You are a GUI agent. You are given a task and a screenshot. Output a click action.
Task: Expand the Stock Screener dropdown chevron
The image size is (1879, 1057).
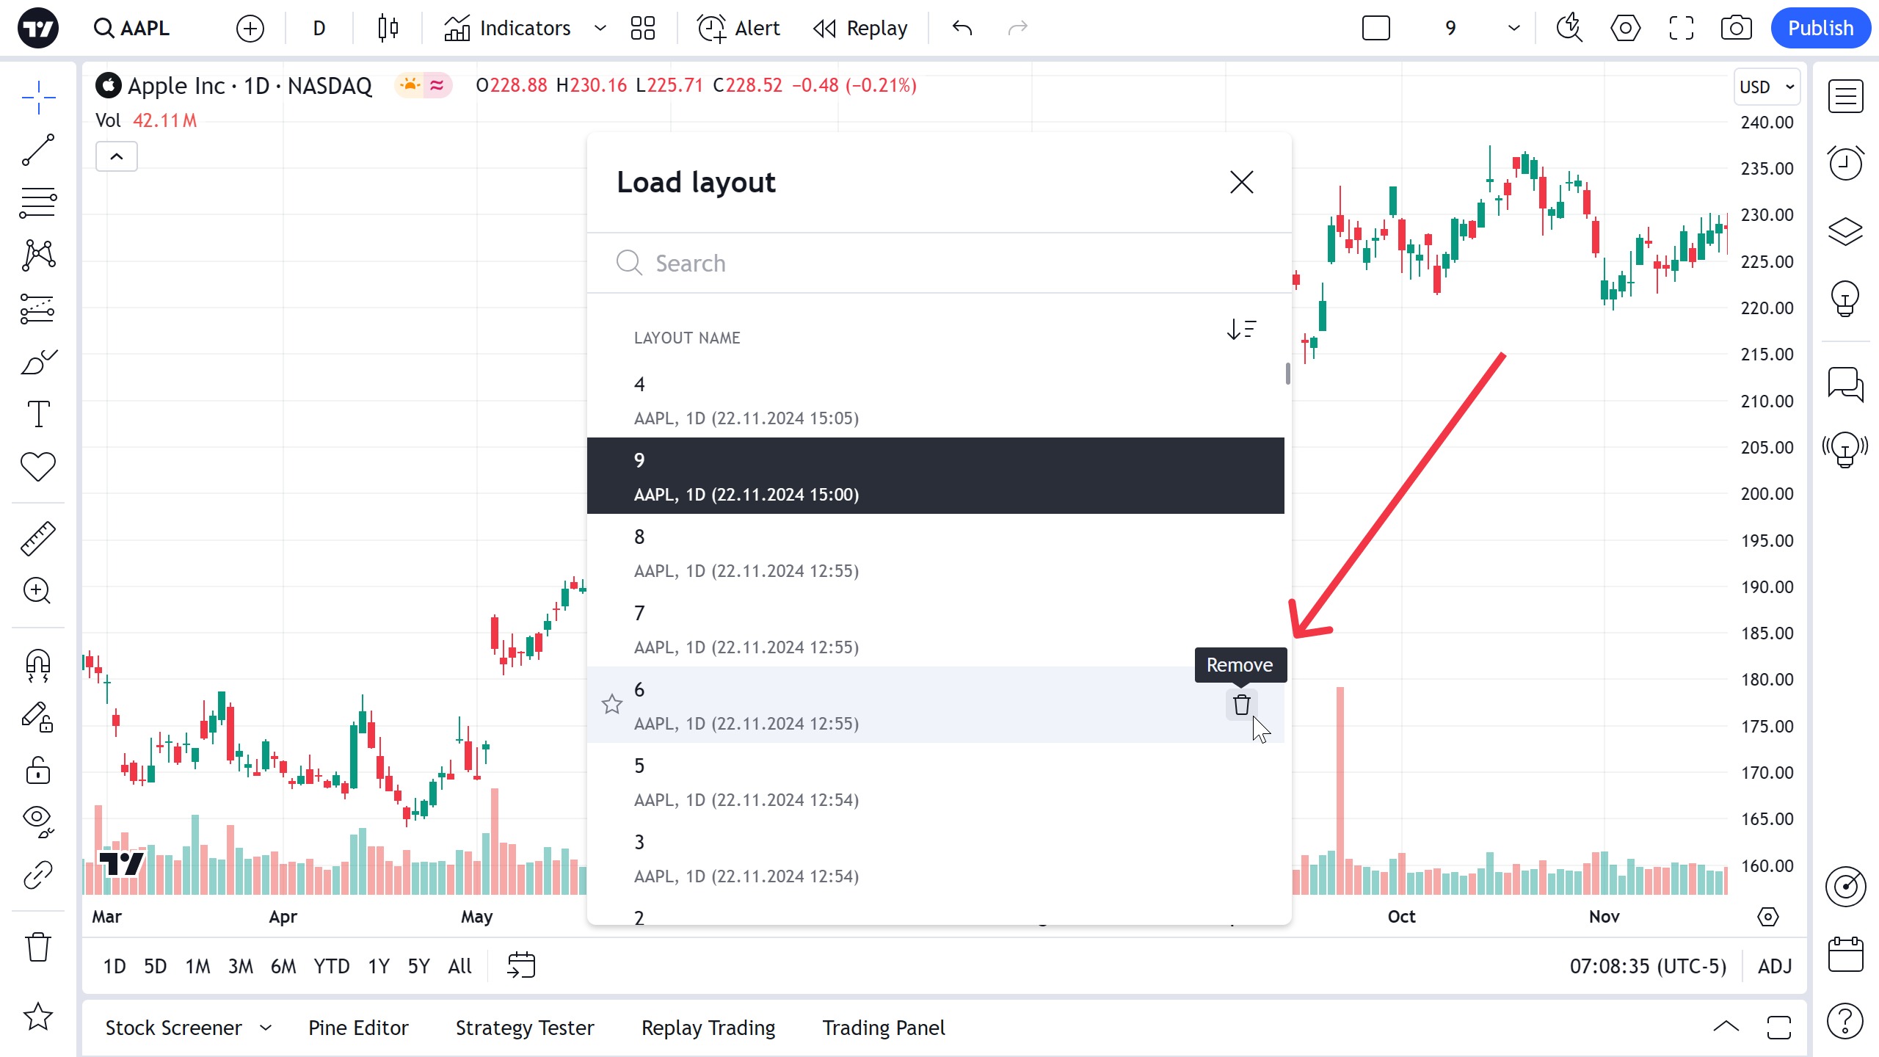coord(266,1028)
